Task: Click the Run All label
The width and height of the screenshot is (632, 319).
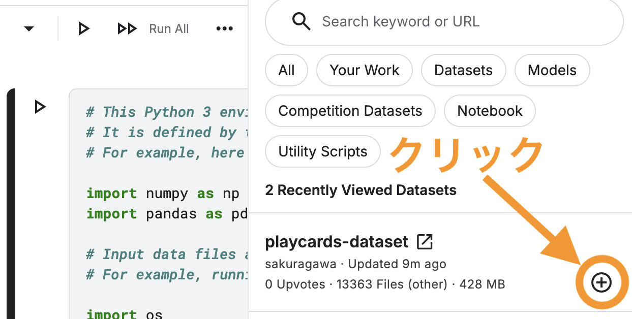Action: pyautogui.click(x=168, y=28)
